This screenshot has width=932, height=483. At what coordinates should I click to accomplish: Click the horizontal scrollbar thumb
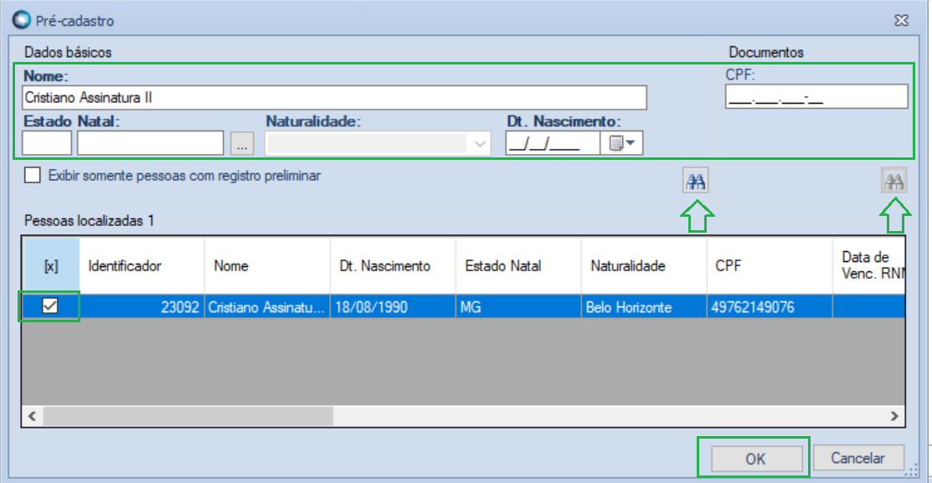[188, 417]
